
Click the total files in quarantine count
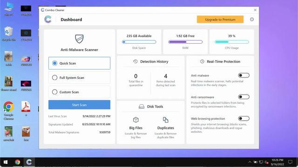(x=135, y=76)
